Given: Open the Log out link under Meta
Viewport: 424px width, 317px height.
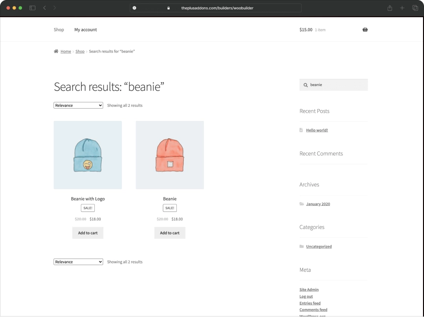Looking at the screenshot, I should (306, 296).
